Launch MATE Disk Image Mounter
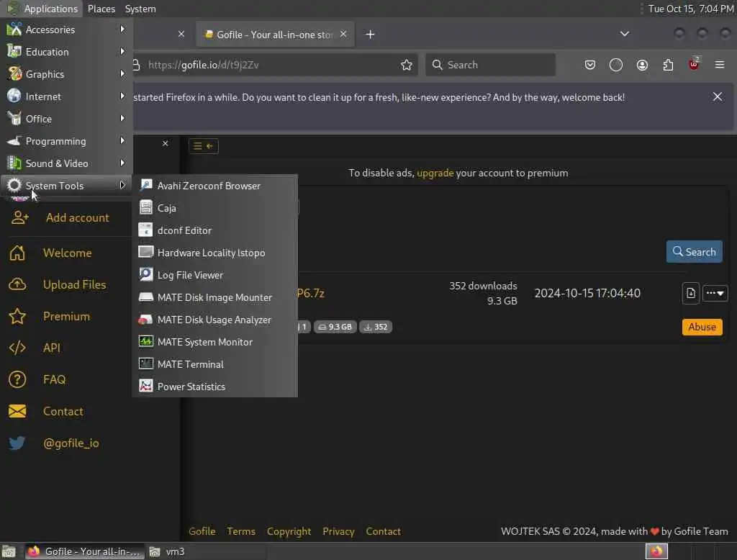The height and width of the screenshot is (560, 737). tap(214, 297)
